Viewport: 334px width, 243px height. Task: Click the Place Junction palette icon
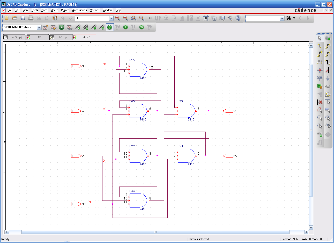pos(320,70)
